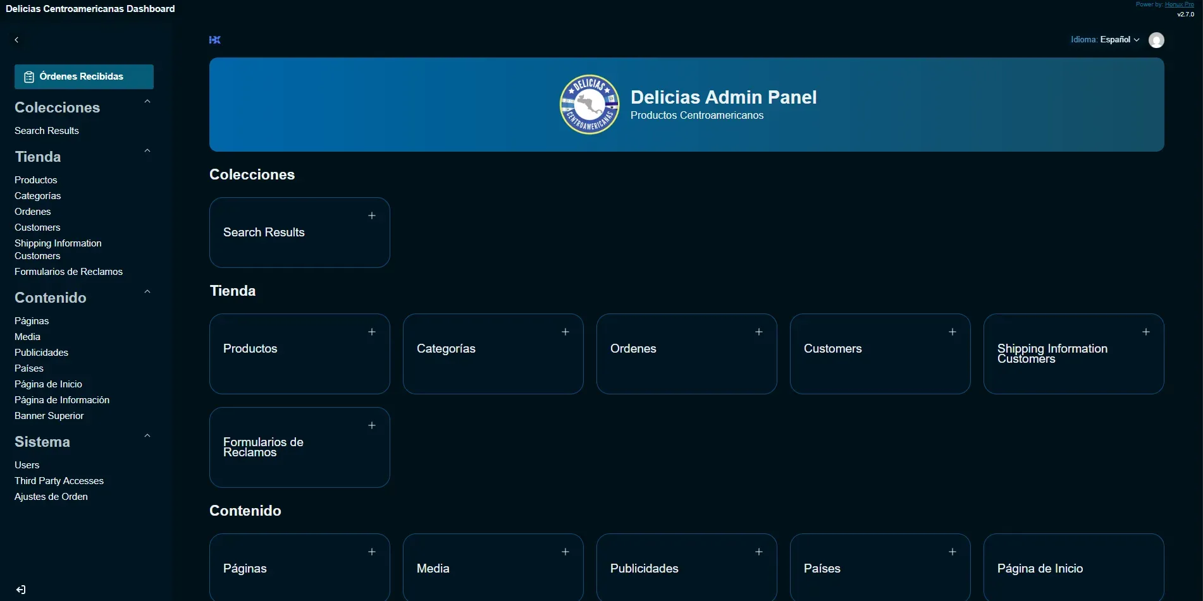This screenshot has height=601, width=1203.
Task: Click the HX logo icon above the banner
Action: click(214, 40)
